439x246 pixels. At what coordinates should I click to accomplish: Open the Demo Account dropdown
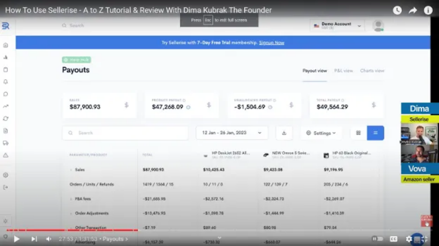click(x=337, y=26)
